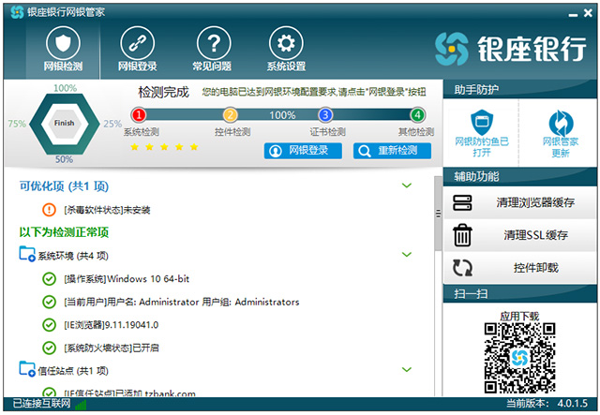This screenshot has height=415, width=600.
Task: Click the 可优化项 (共1项) heading
Action: click(x=64, y=186)
